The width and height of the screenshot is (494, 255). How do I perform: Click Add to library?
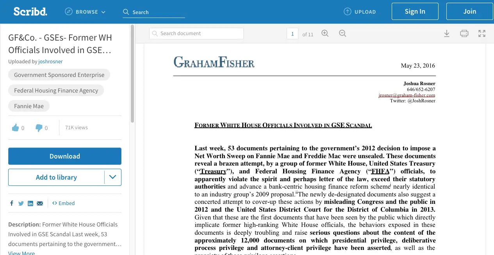click(56, 177)
